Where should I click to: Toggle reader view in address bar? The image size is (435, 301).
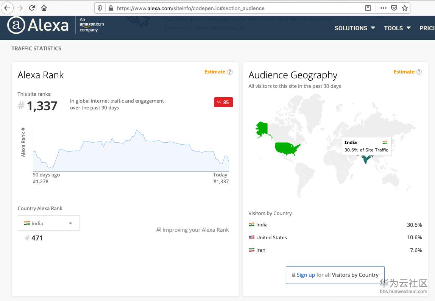click(368, 8)
